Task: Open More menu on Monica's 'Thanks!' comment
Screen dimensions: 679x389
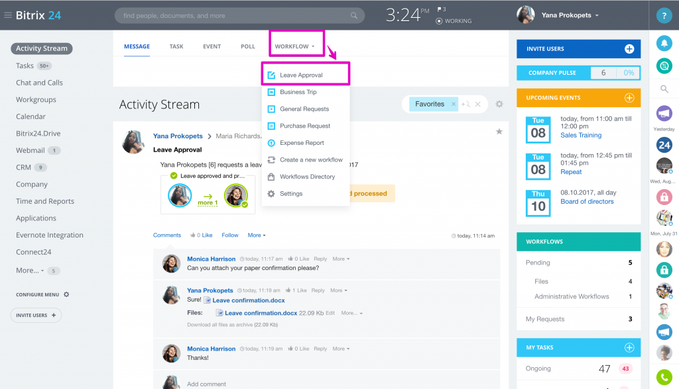Action: tap(341, 349)
